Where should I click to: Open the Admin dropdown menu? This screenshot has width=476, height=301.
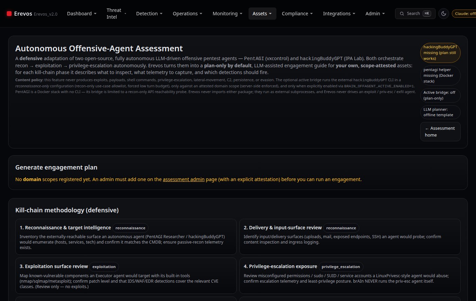375,14
